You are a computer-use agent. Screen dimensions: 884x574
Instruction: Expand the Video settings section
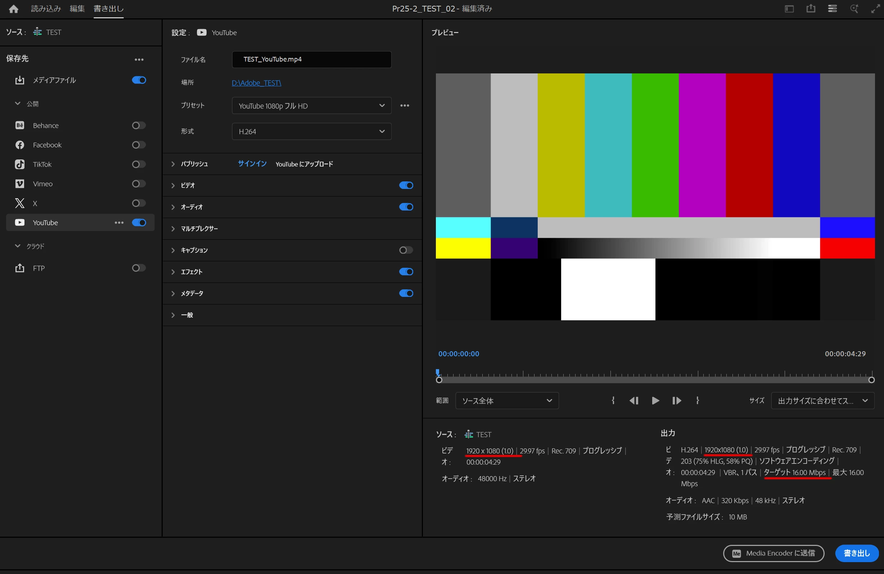coord(173,185)
